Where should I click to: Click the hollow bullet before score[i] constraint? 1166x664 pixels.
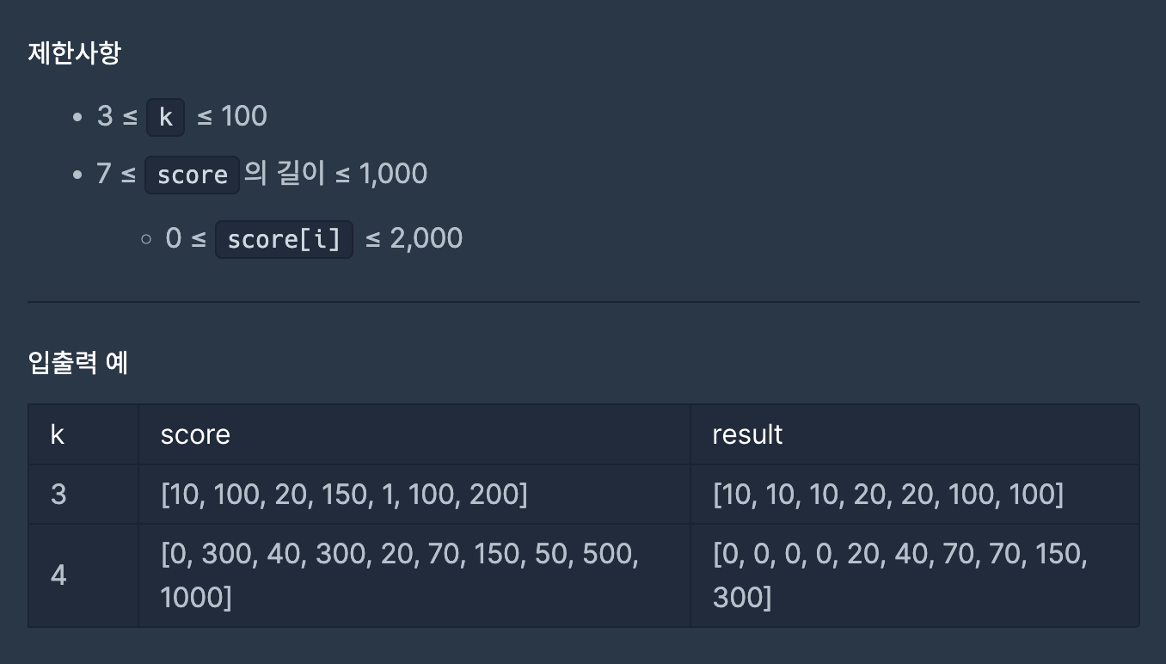146,239
